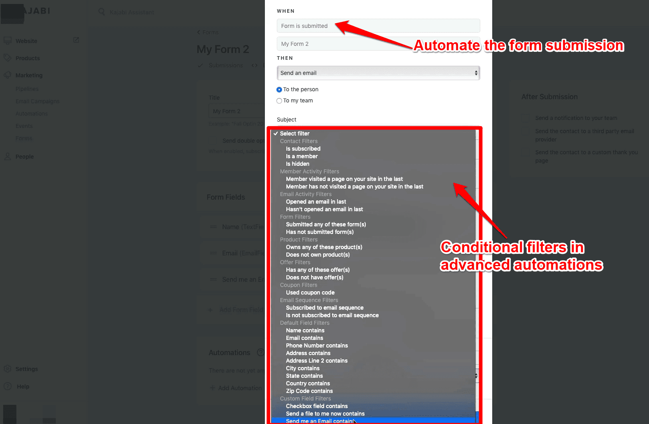
Task: Select the 'To the person' radio button
Action: point(279,90)
